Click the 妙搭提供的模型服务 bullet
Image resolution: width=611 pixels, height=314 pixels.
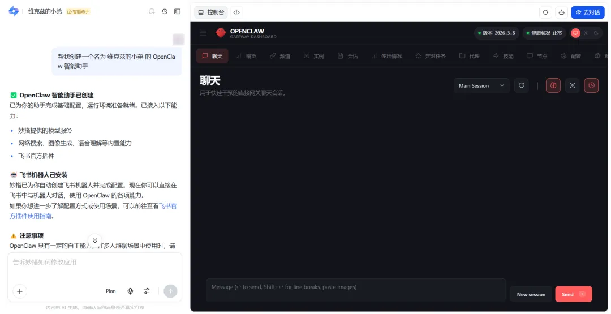tap(45, 131)
